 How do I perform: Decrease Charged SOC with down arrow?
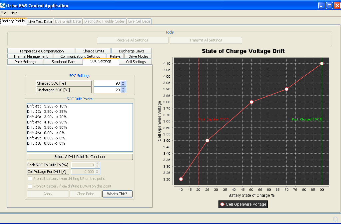click(123, 85)
